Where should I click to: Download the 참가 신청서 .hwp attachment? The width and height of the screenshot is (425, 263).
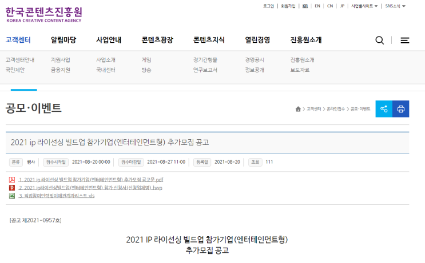click(x=90, y=188)
